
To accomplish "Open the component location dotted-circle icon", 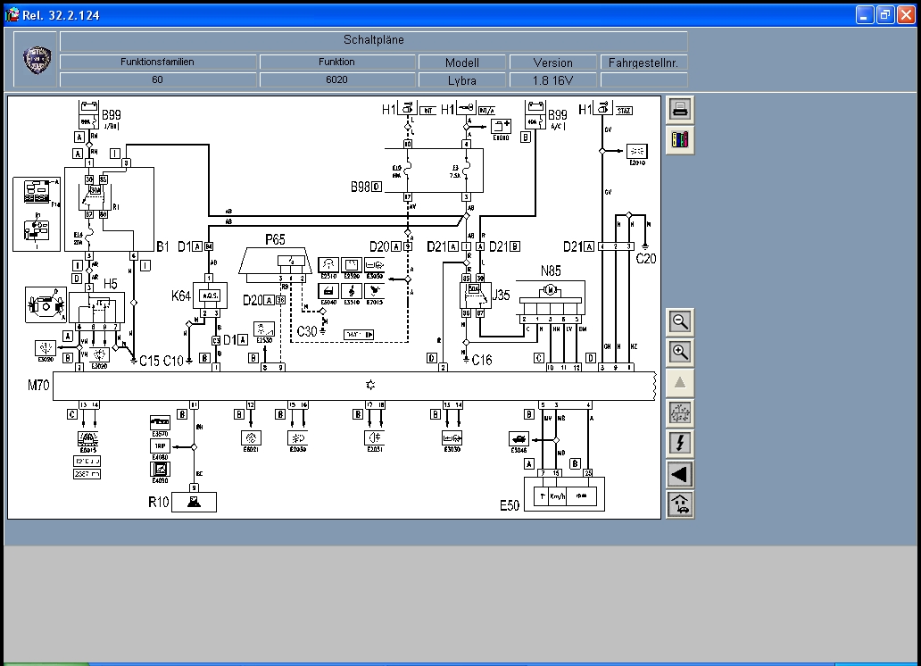I will click(680, 414).
